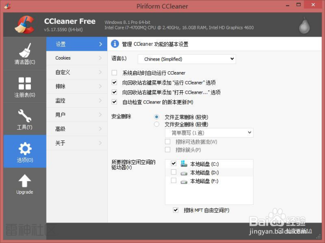The width and height of the screenshot is (325, 243).
Task: Uncheck local disk C: checkbox
Action: (173, 163)
